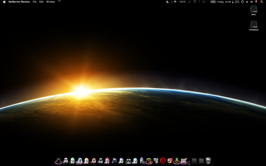Open the File menu

tap(35, 2)
